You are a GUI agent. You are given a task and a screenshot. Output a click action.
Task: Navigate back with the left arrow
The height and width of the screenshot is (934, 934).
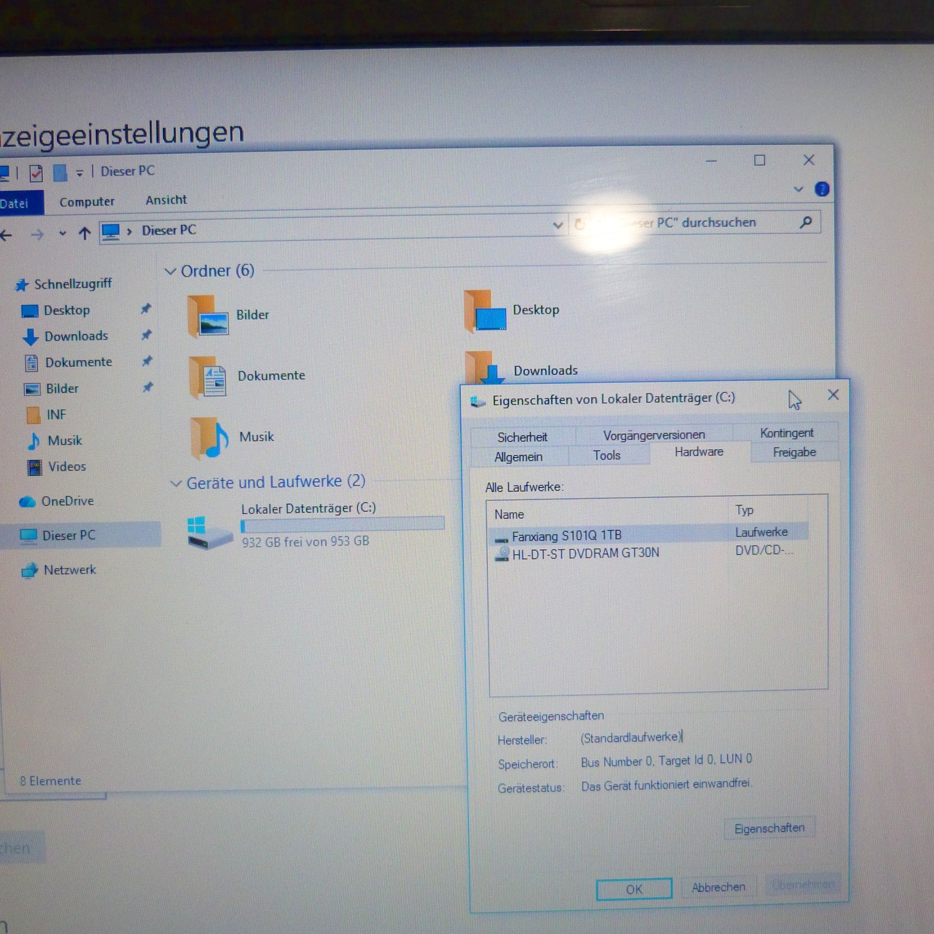tap(6, 235)
